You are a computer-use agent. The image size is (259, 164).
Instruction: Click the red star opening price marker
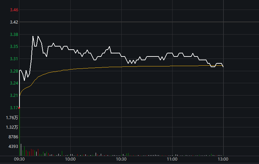[x=19, y=108]
